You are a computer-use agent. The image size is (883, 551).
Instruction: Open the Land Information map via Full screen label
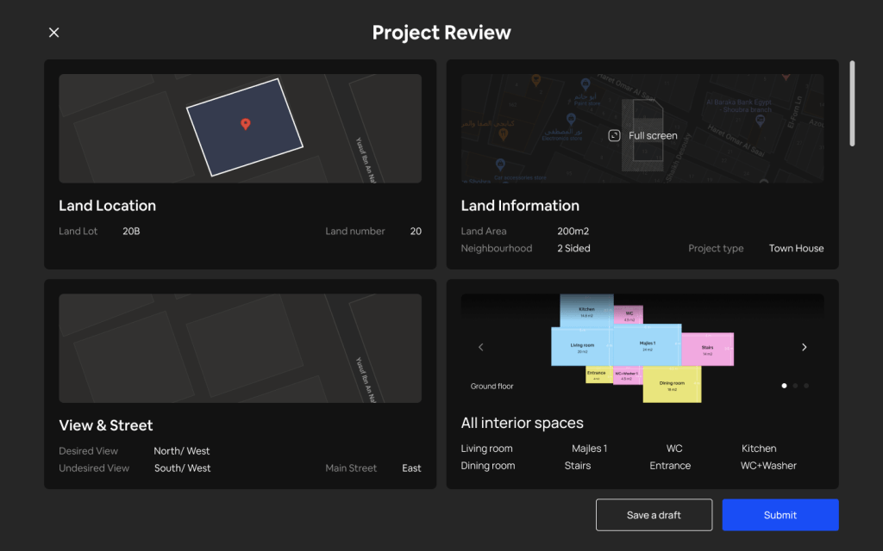pos(653,136)
